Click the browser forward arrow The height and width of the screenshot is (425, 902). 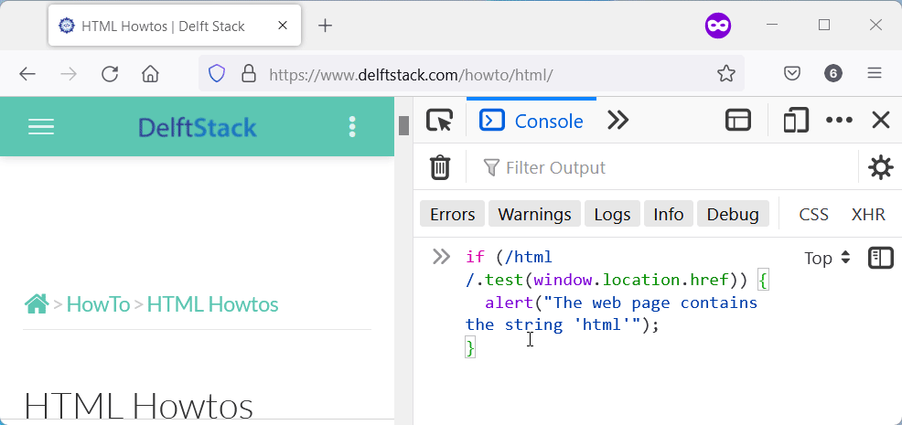click(69, 74)
